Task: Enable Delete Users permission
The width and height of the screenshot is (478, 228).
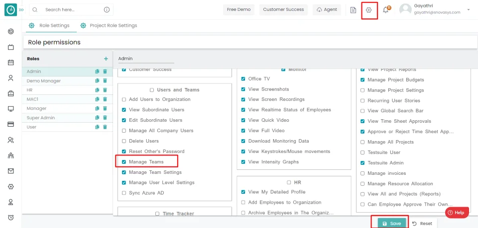Action: 124,141
